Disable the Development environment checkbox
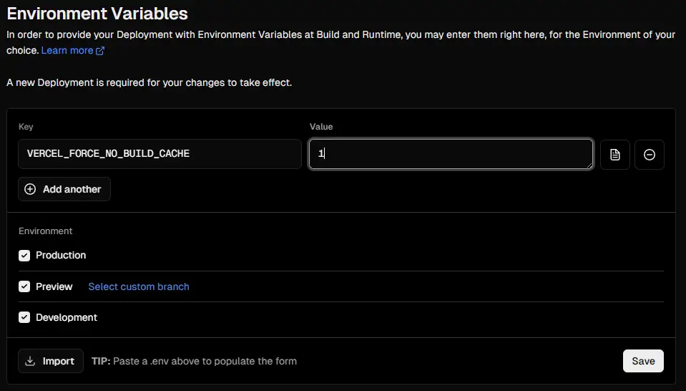Viewport: 686px width, 391px height. 24,317
